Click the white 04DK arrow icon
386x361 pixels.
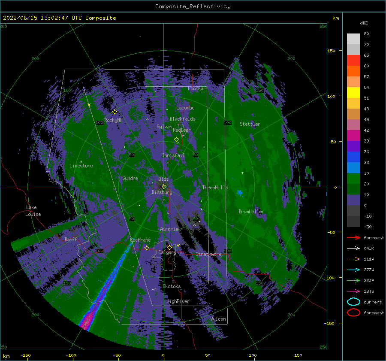pyautogui.click(x=353, y=248)
